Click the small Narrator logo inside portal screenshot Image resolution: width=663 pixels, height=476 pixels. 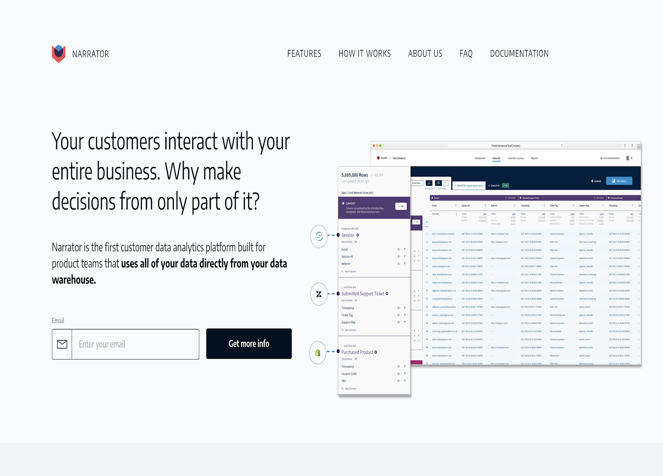378,158
